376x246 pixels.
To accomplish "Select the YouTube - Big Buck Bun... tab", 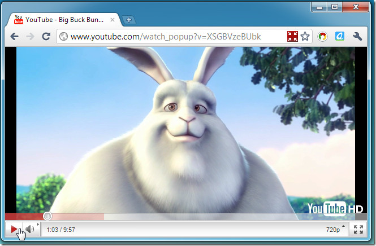I will click(64, 20).
